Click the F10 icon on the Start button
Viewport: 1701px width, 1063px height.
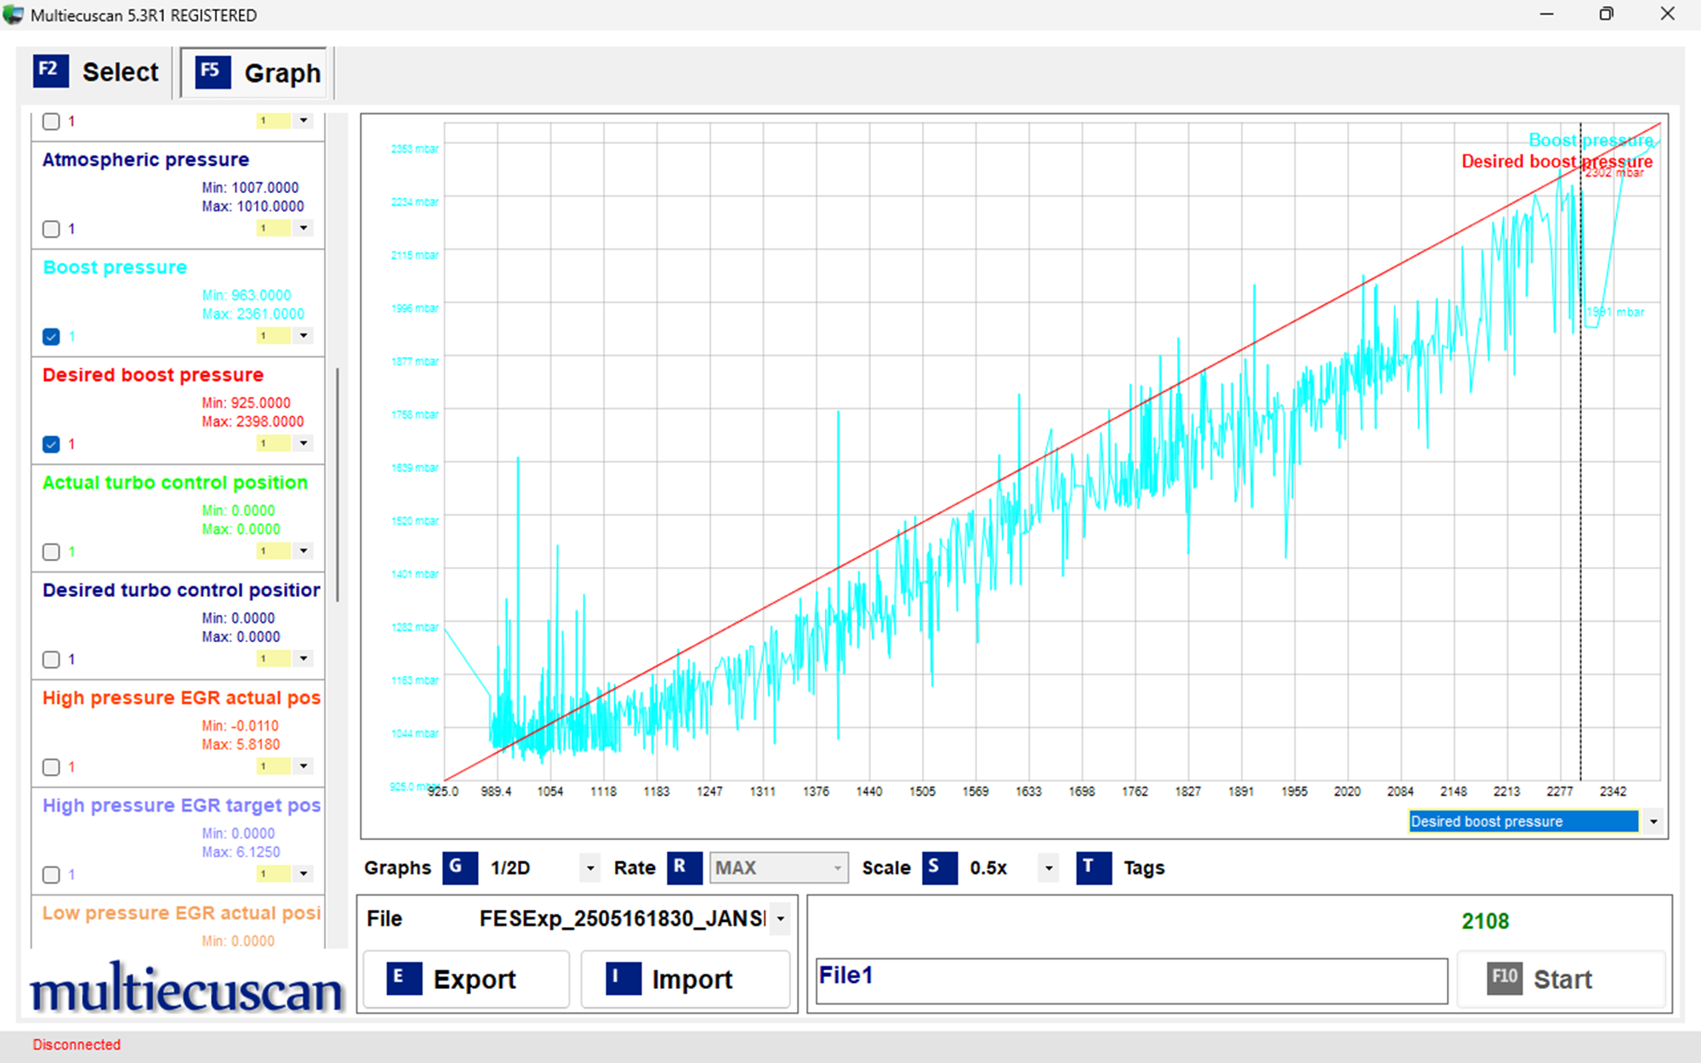1505,978
